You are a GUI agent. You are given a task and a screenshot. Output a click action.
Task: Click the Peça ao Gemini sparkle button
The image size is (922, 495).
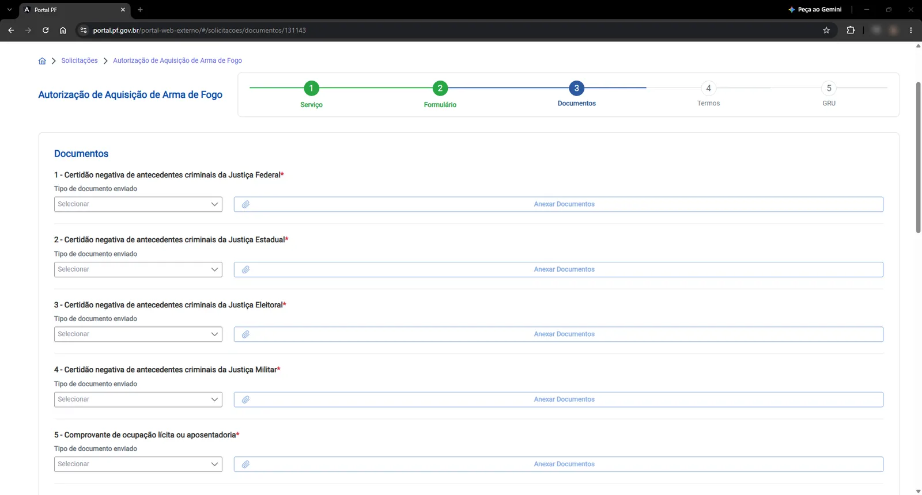pos(815,10)
